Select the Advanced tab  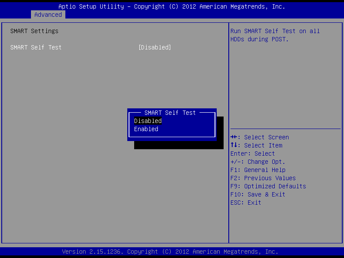tap(48, 15)
